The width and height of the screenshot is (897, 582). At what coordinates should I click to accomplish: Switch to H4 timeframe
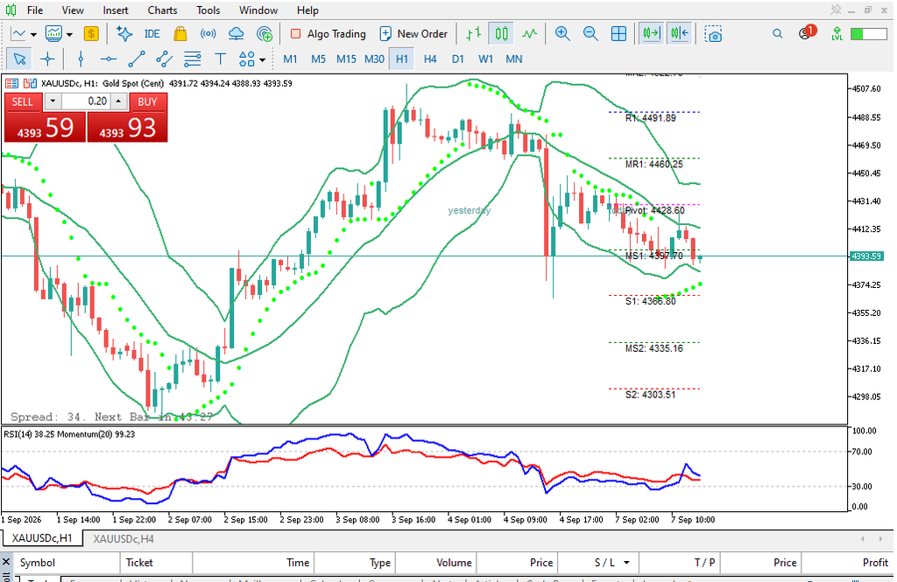coord(430,59)
